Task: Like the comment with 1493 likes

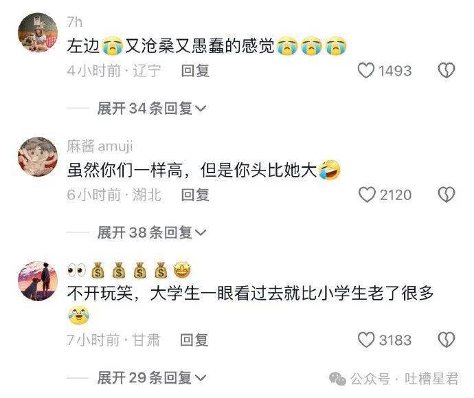Action: click(x=366, y=71)
